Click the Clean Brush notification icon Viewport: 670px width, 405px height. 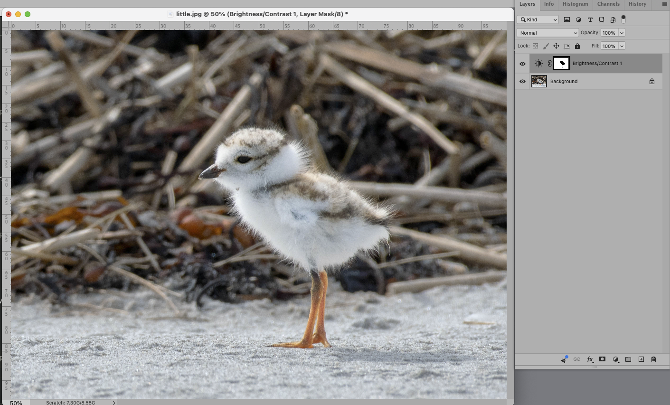[564, 359]
